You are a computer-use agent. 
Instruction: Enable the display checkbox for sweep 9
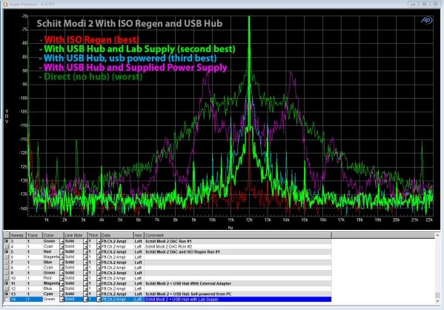coord(7,273)
